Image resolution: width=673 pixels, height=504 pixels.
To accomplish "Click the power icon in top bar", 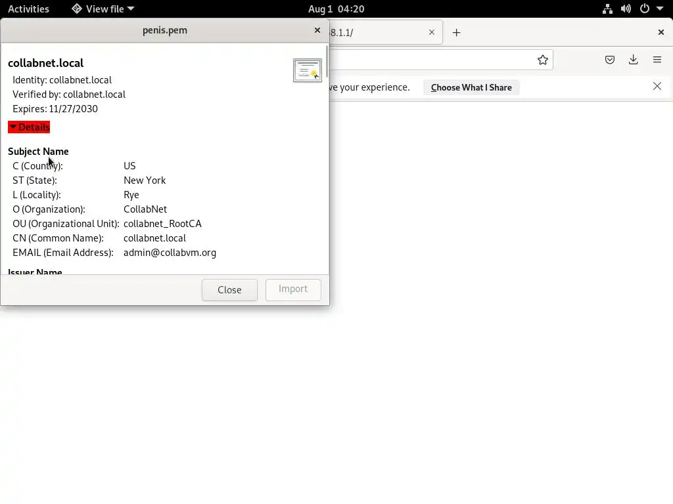I will [x=645, y=9].
